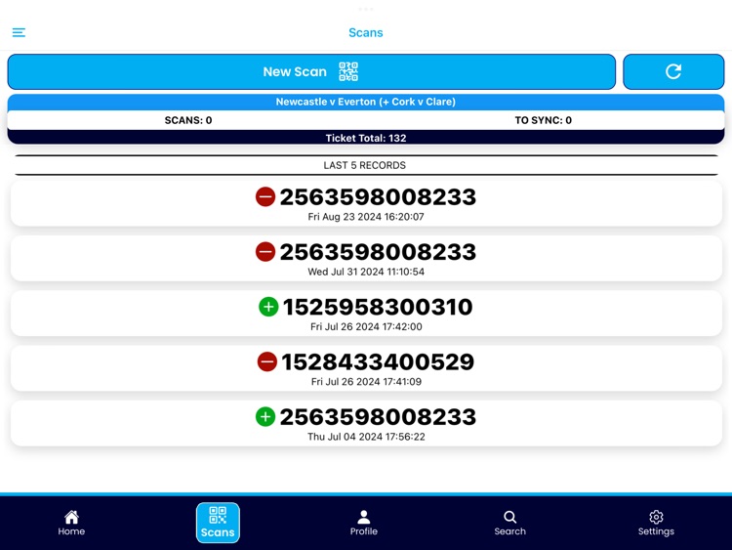Image resolution: width=732 pixels, height=550 pixels.
Task: Open the Profile tab
Action: [x=364, y=523]
